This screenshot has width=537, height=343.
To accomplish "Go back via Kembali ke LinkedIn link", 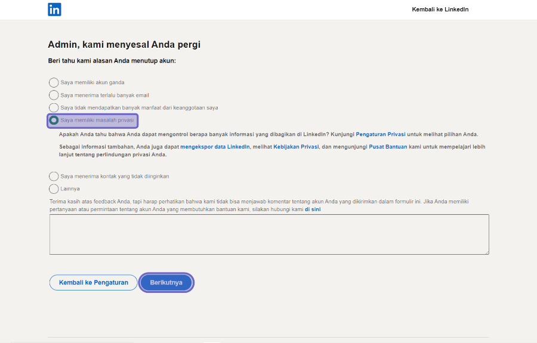I will (440, 10).
